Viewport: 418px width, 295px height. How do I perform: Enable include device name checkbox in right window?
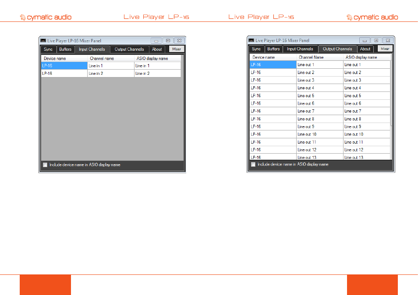tap(253, 165)
